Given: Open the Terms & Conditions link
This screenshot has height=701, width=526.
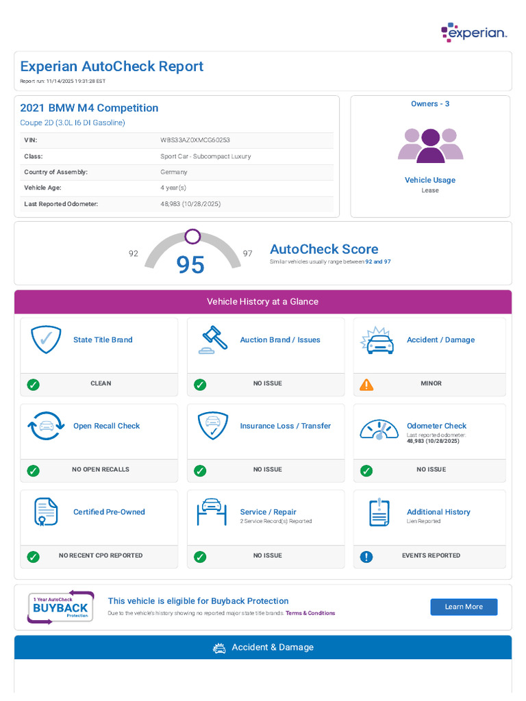Looking at the screenshot, I should click(x=310, y=613).
